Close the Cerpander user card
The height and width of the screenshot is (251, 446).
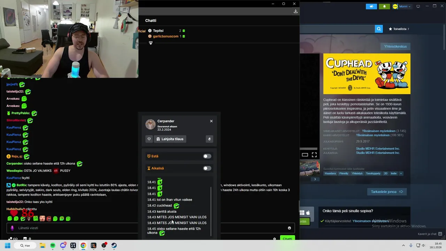[211, 121]
